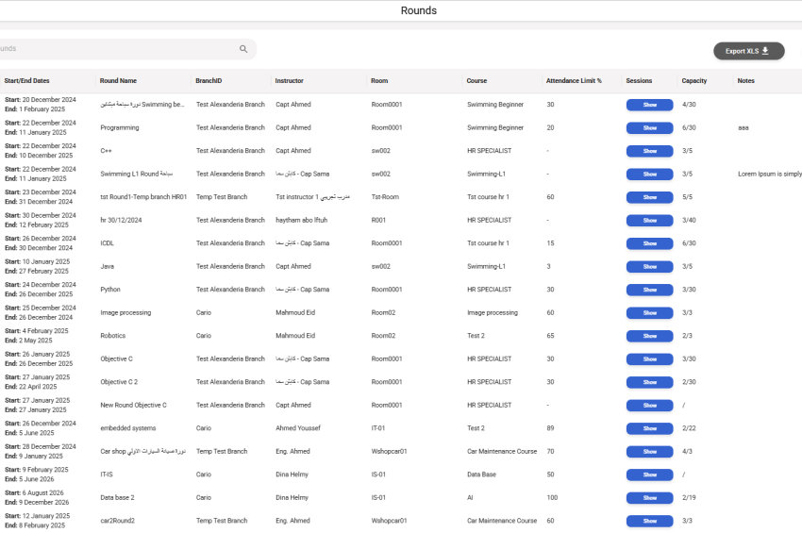Click the Objective C 2 round name
The width and height of the screenshot is (802, 533).
pyautogui.click(x=119, y=382)
